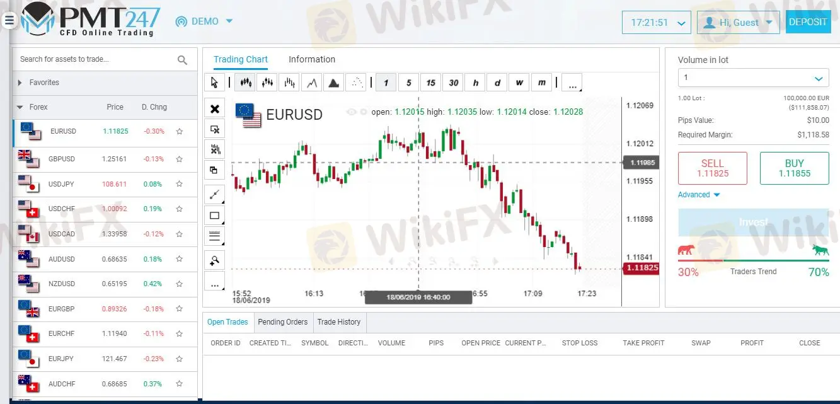Open the DEMO account dropdown
Screen dimensions: 840x404
(x=204, y=20)
